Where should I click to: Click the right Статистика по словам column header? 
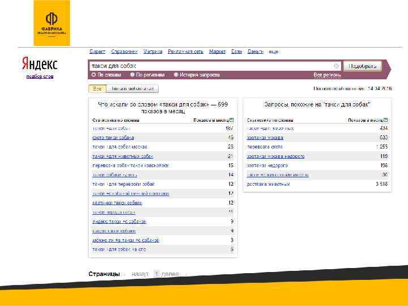tap(270, 120)
